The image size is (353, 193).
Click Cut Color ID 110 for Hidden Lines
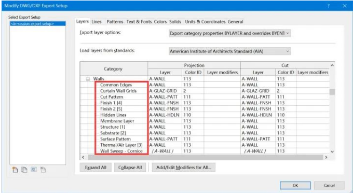pos(286,115)
